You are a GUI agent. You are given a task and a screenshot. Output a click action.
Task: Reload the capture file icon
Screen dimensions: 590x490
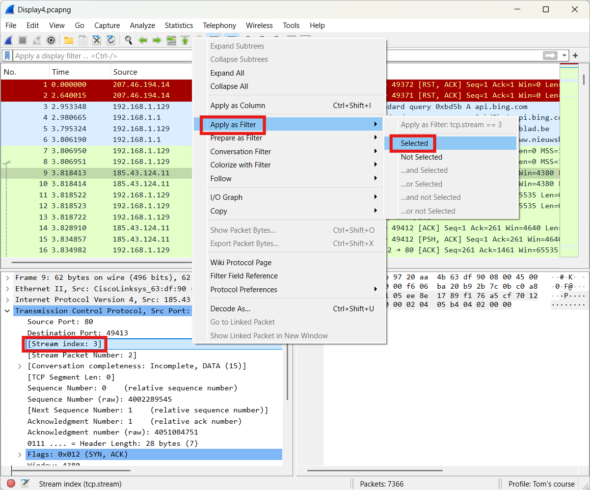(x=111, y=40)
